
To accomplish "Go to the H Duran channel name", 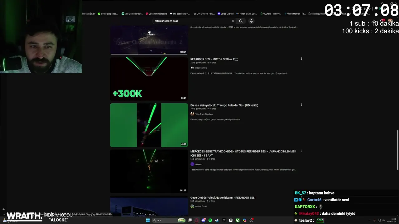I will (x=199, y=164).
